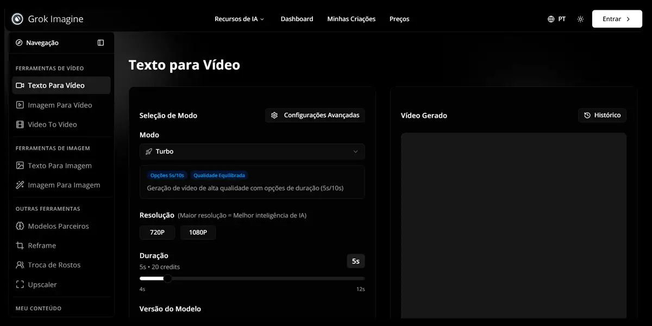Open the Modo dropdown showing Turbo
The height and width of the screenshot is (326, 652).
click(252, 152)
